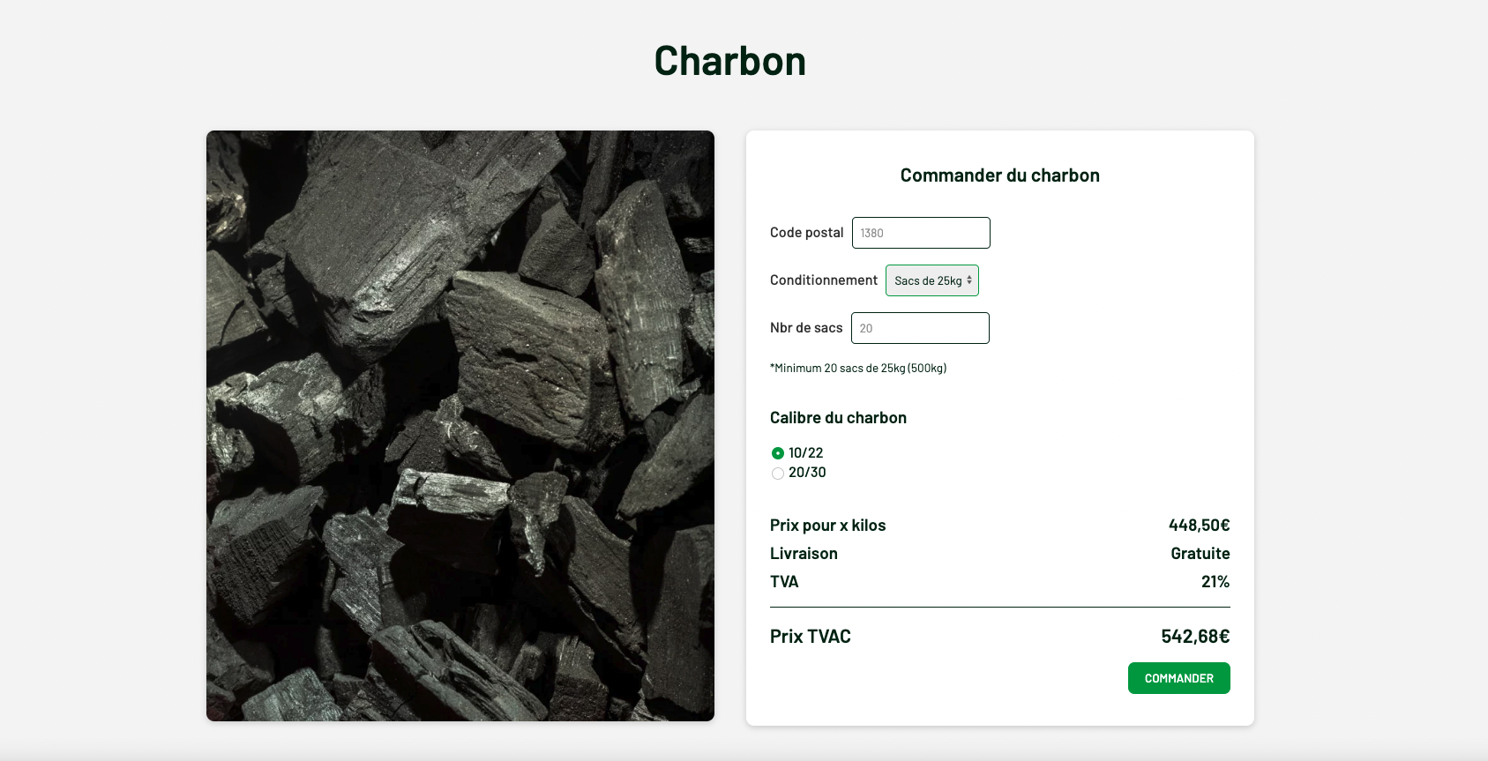
Task: Click the TVA label
Action: (x=784, y=582)
